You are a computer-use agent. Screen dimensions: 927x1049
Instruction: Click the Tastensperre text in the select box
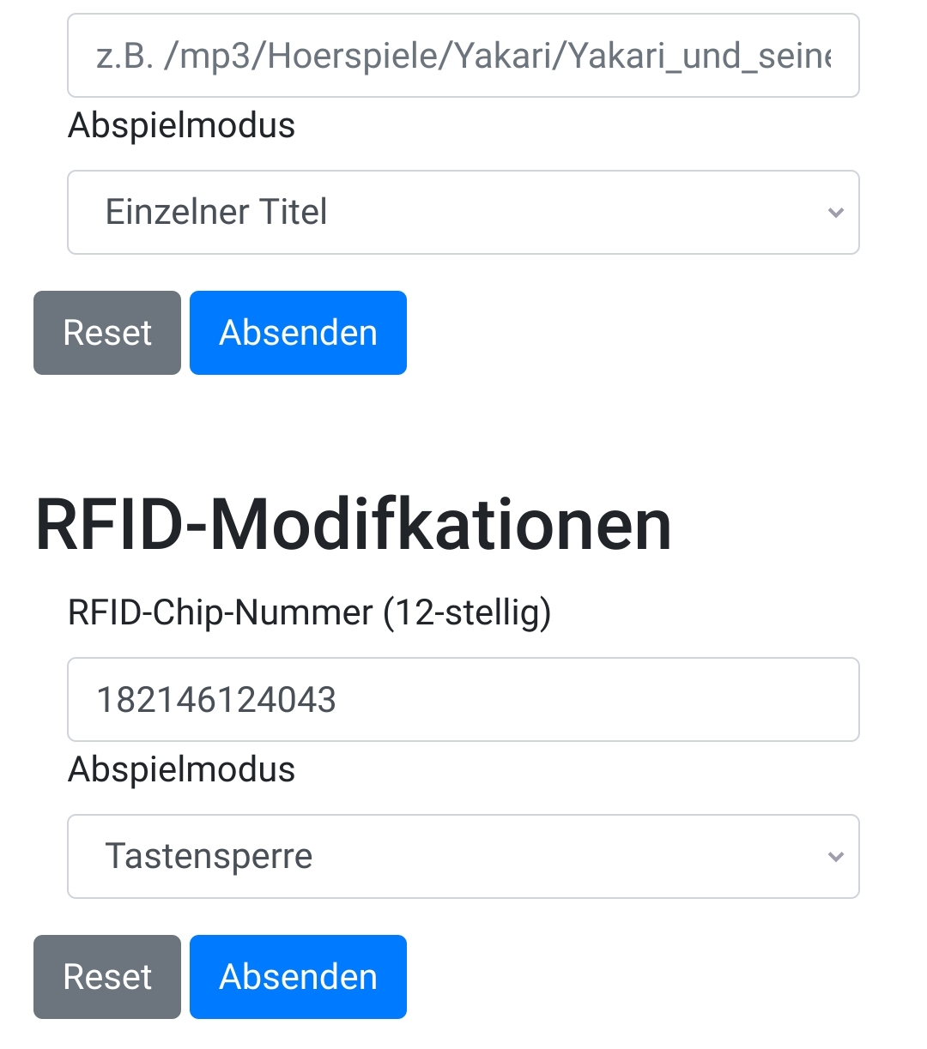(209, 856)
